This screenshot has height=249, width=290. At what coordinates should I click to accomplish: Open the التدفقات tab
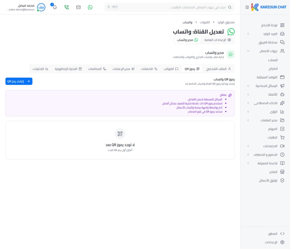coord(149,69)
